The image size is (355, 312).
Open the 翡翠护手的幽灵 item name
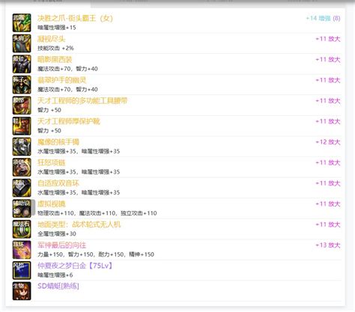[61, 80]
